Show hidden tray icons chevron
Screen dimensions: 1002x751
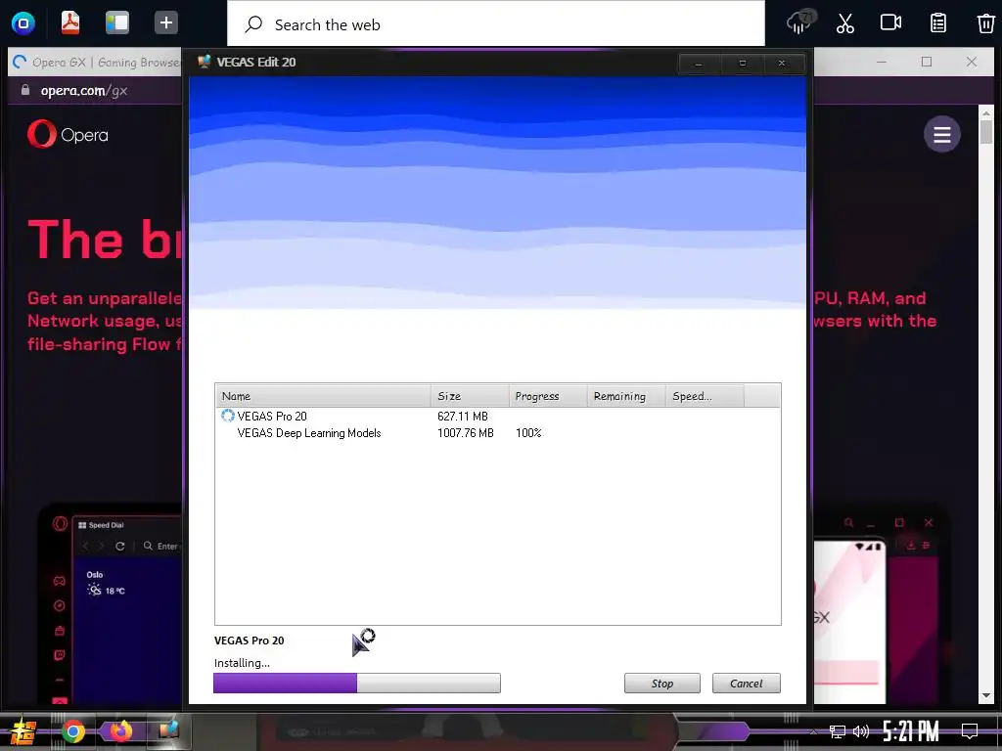tap(813, 731)
